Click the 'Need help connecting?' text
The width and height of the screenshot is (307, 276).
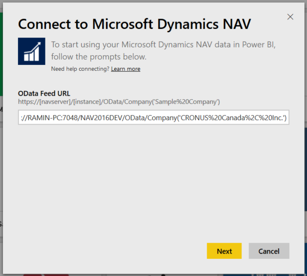pos(80,69)
